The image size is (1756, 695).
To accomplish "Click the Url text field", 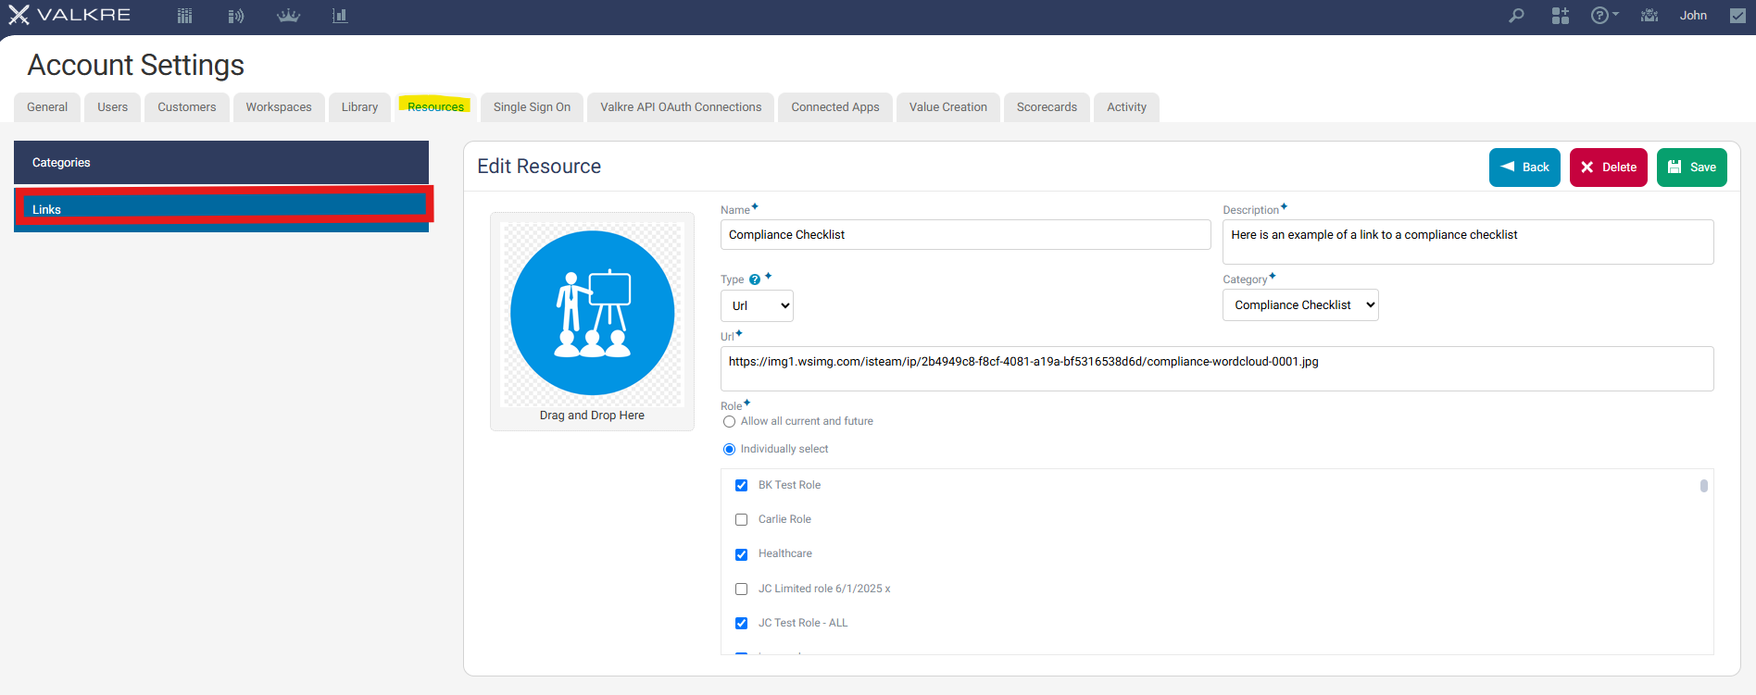I will pyautogui.click(x=1217, y=368).
